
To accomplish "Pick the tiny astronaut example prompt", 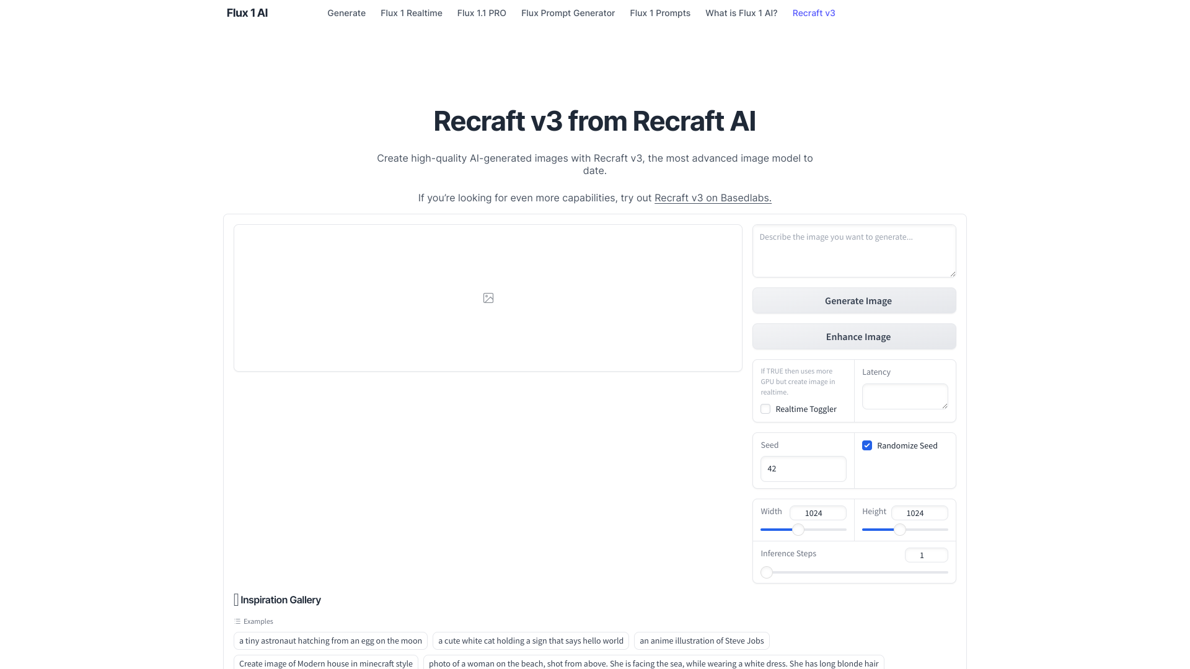I will tap(330, 641).
